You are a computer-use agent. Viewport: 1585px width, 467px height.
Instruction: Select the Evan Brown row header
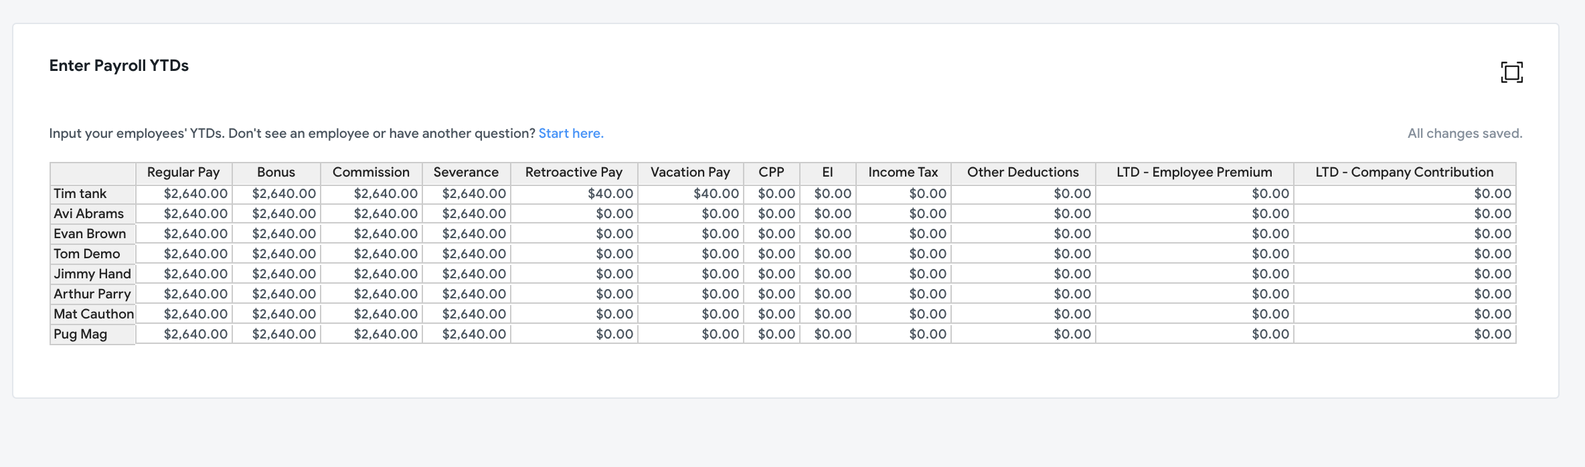(93, 234)
